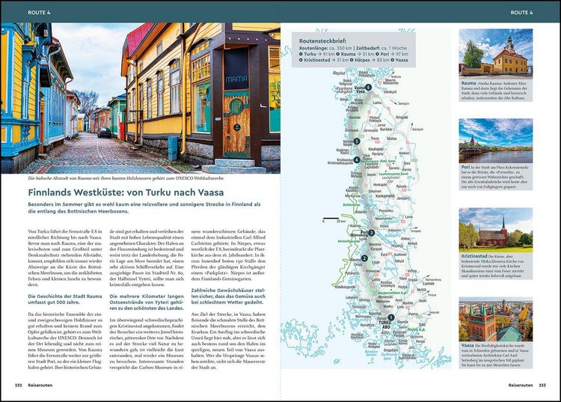The width and height of the screenshot is (561, 402).
Task: Click page number 232
Action: point(19,386)
